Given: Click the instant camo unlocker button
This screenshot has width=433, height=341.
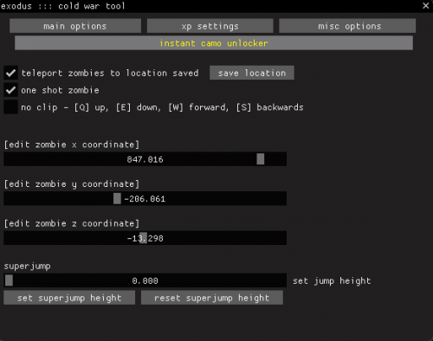Looking at the screenshot, I should (214, 43).
